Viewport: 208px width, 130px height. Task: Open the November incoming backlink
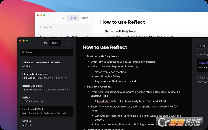pyautogui.click(x=204, y=63)
